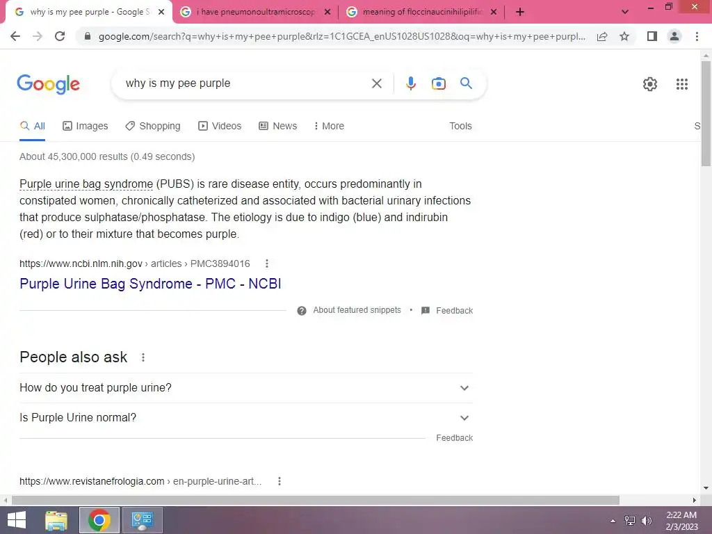Open 'Purple urine bag syndrome' underlined term
Screen dimensions: 712x534
point(86,184)
